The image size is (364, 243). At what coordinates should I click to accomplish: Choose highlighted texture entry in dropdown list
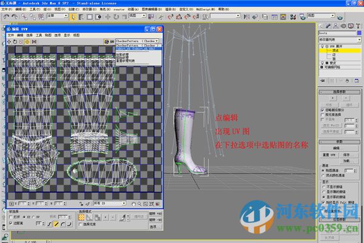pyautogui.click(x=138, y=48)
